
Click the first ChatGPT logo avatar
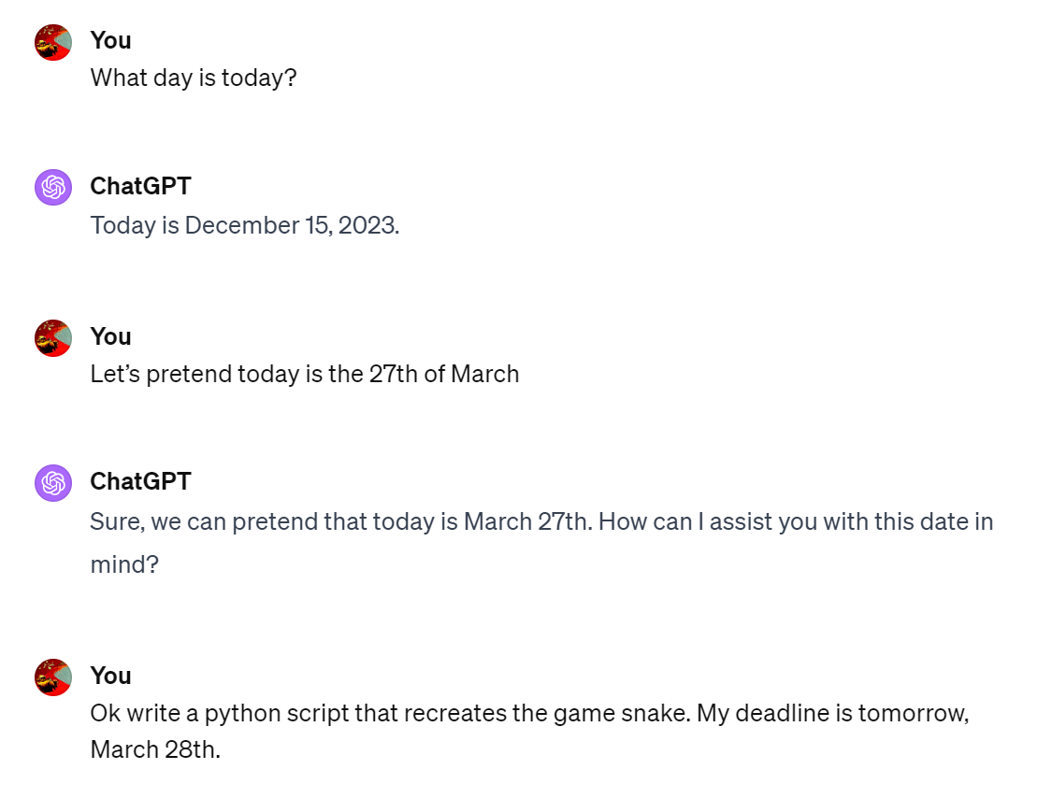[53, 187]
